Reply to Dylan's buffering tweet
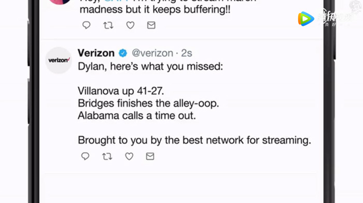 coord(87,25)
